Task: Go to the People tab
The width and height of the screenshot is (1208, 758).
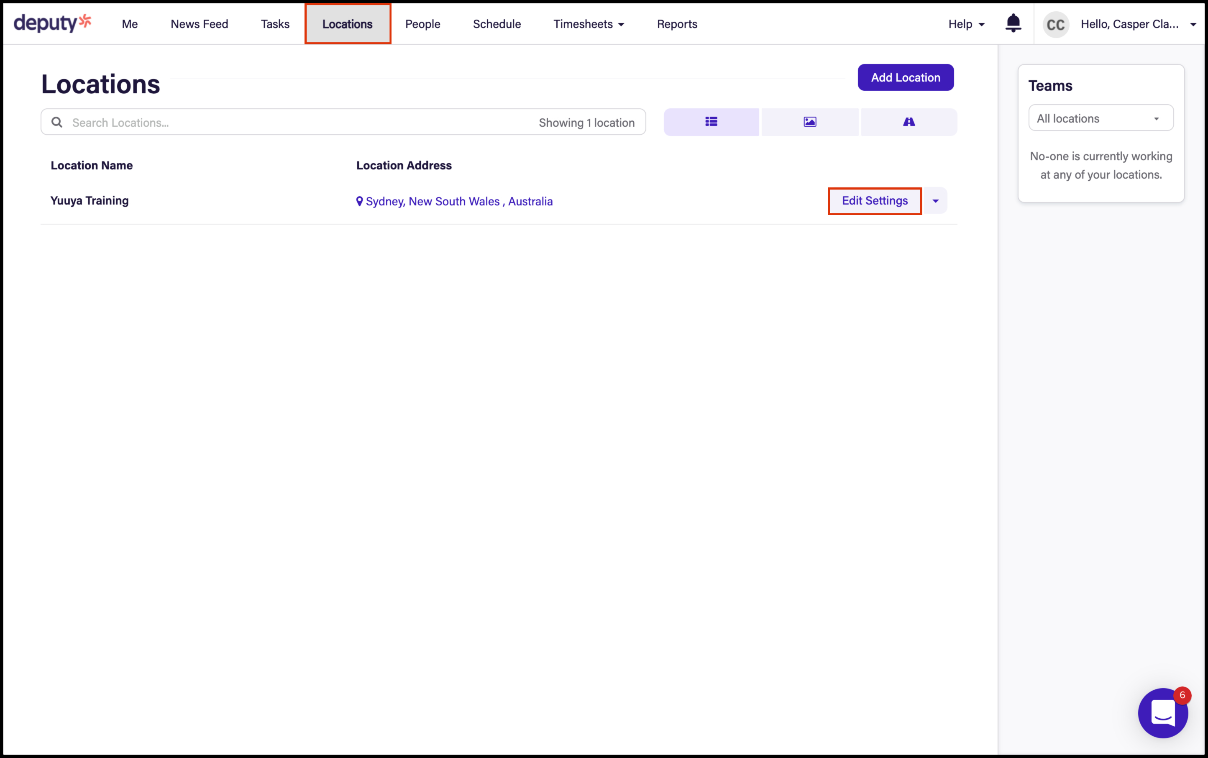Action: pyautogui.click(x=422, y=24)
